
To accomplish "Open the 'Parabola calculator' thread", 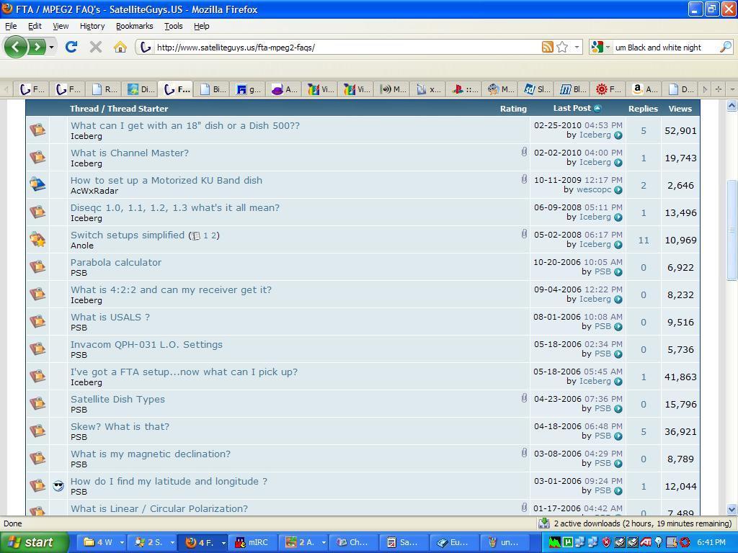I will (x=116, y=262).
